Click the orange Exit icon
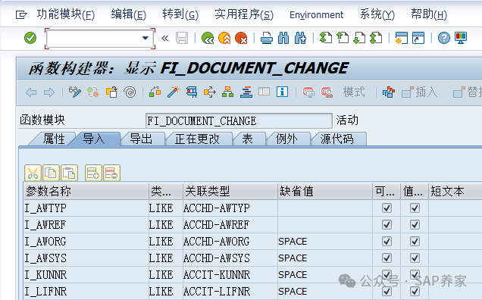Viewport: 482px width, 300px height. 224,38
